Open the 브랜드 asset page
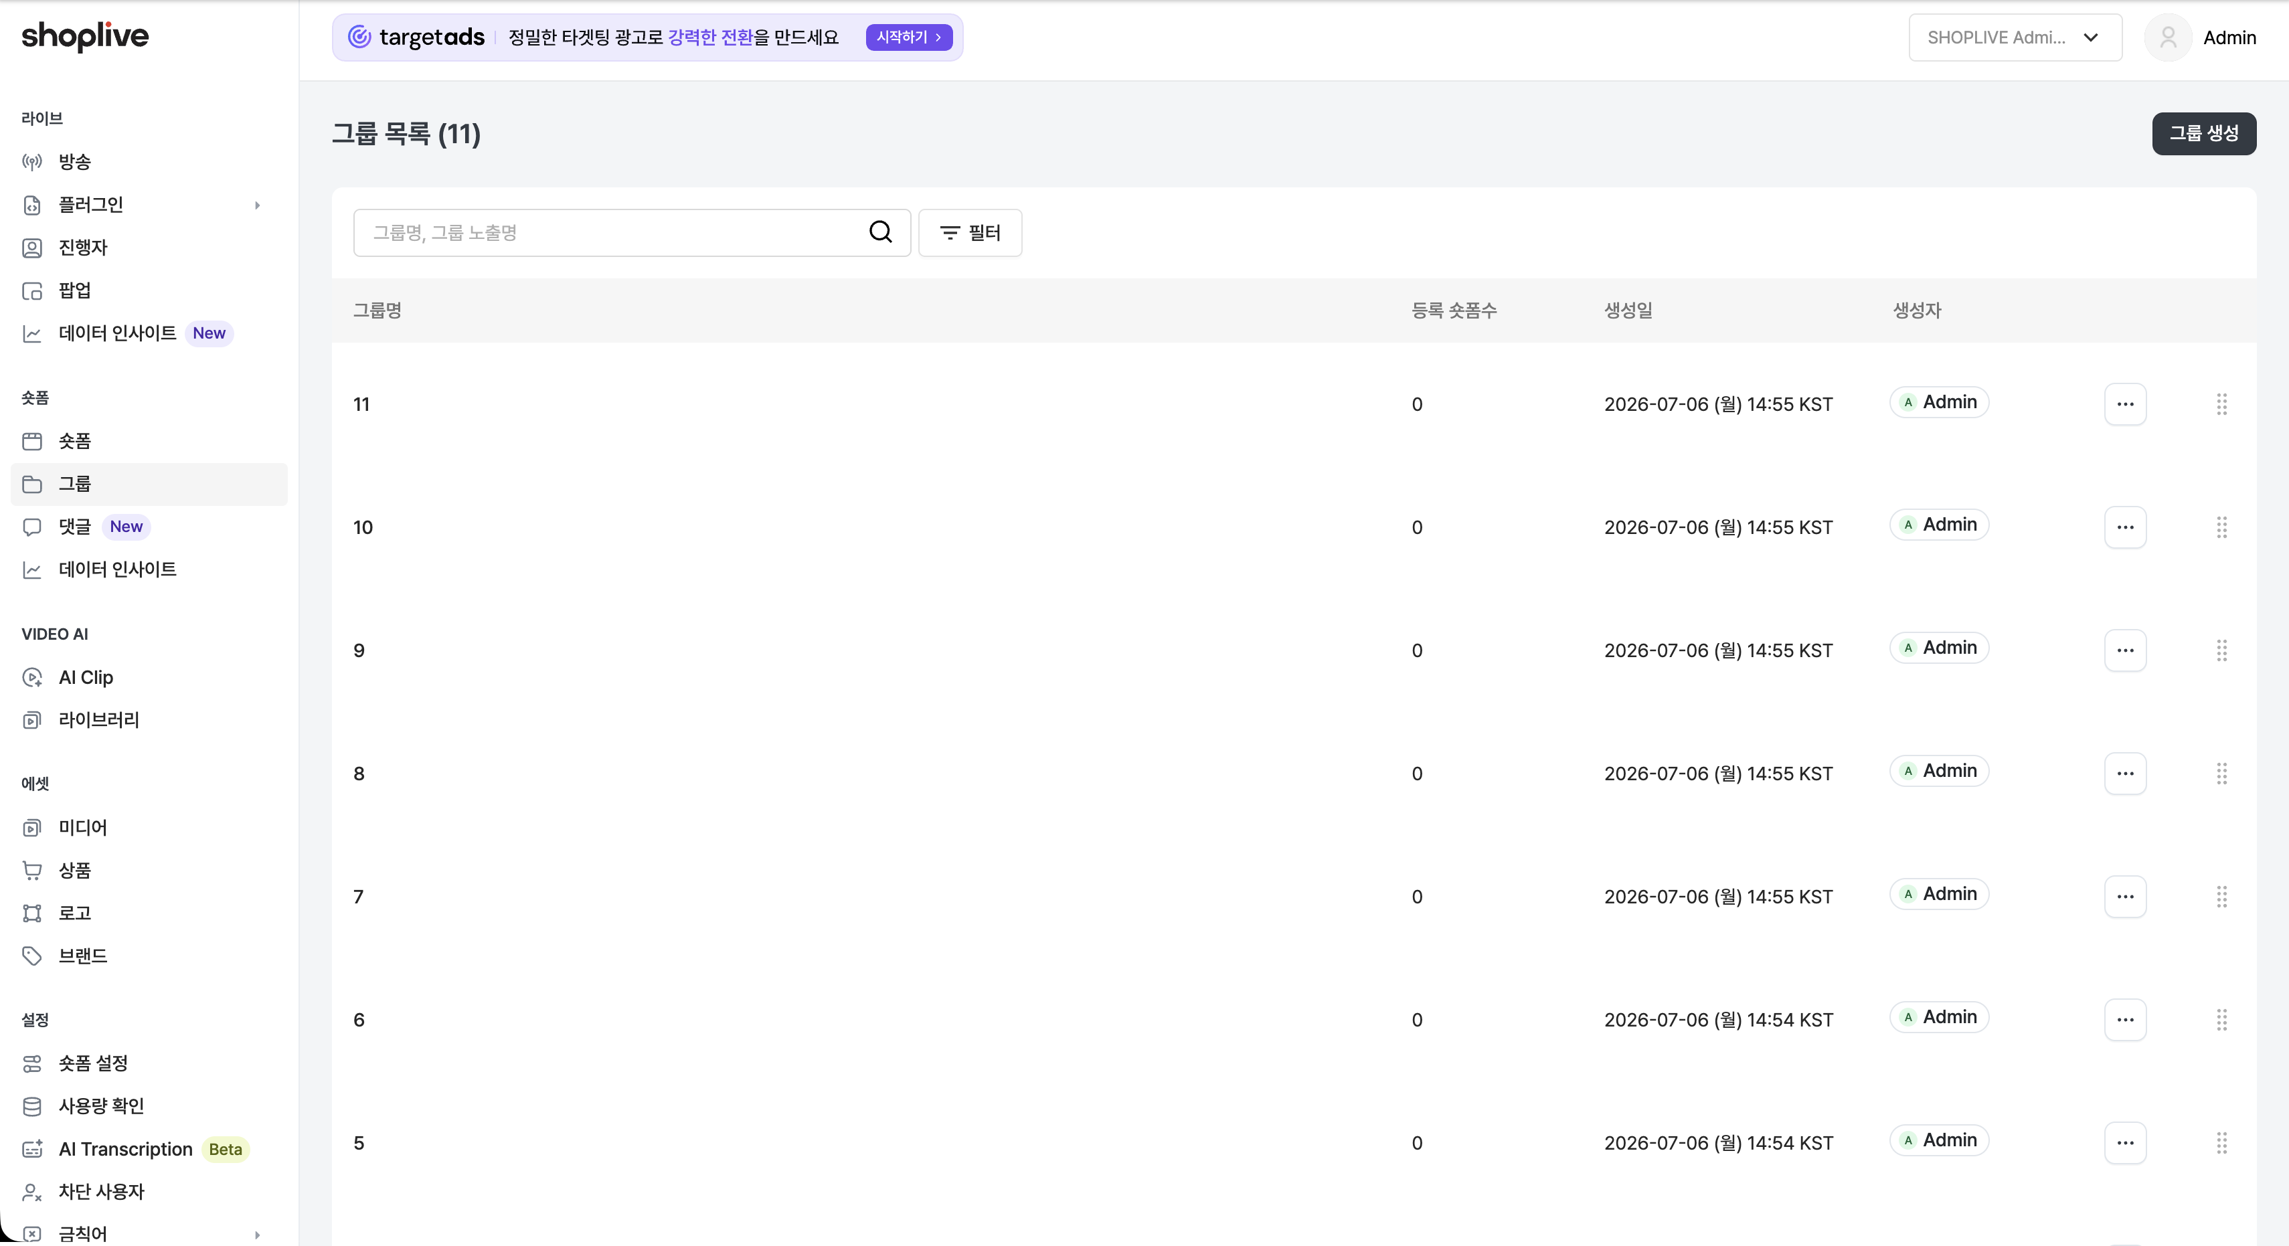2289x1246 pixels. (x=149, y=956)
